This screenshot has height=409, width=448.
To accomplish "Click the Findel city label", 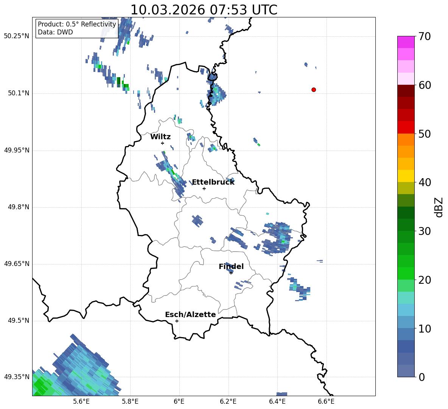I will 231,266.
